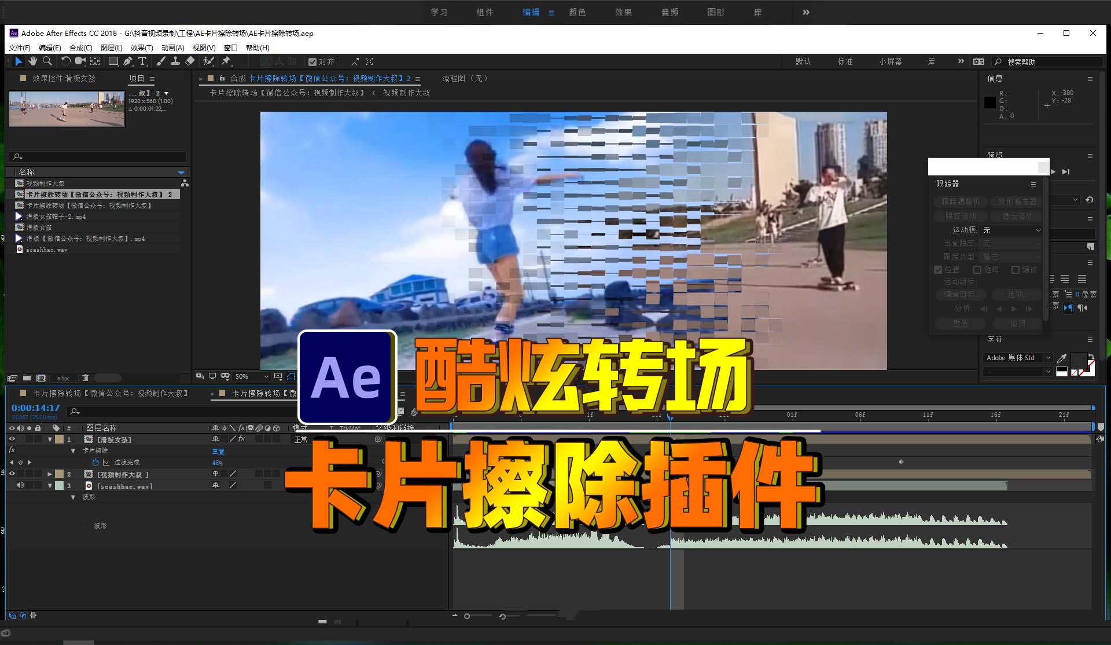Pick a color with the eyedropper icon
This screenshot has width=1111, height=645.
click(x=1062, y=358)
